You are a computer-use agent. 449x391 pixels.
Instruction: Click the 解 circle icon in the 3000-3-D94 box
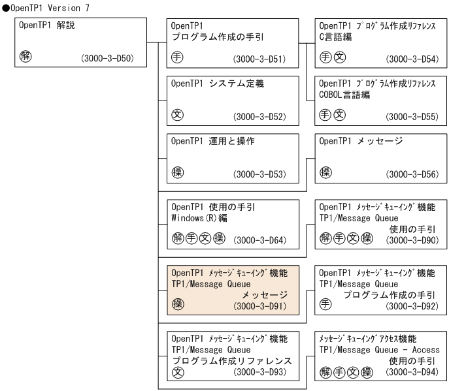point(325,373)
